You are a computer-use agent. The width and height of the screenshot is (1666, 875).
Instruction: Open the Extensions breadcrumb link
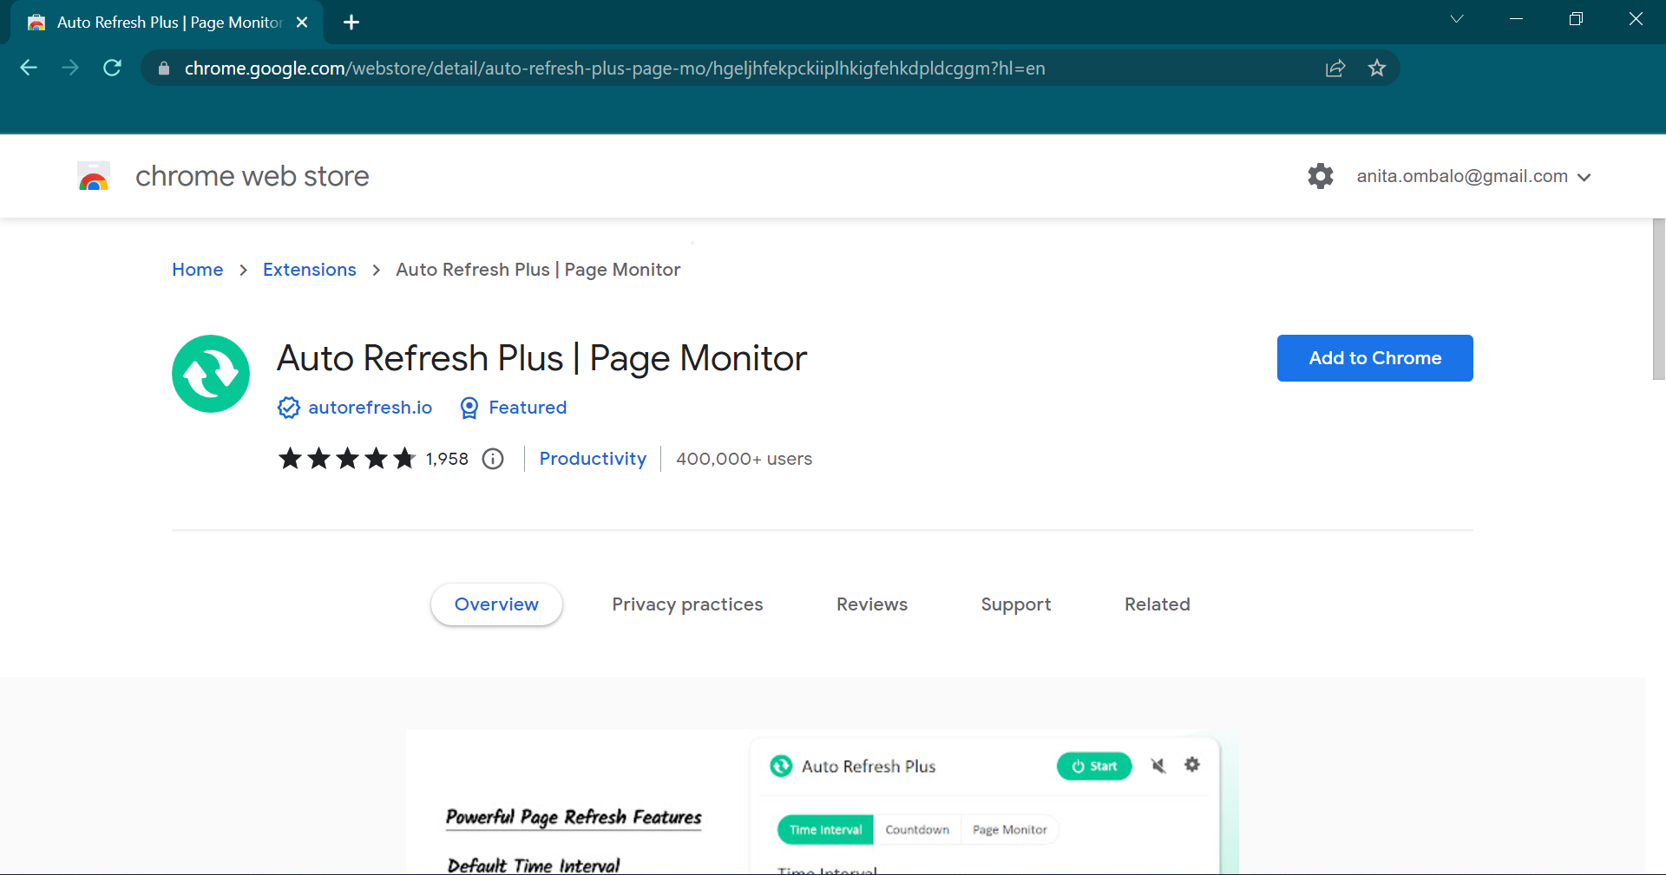tap(310, 270)
